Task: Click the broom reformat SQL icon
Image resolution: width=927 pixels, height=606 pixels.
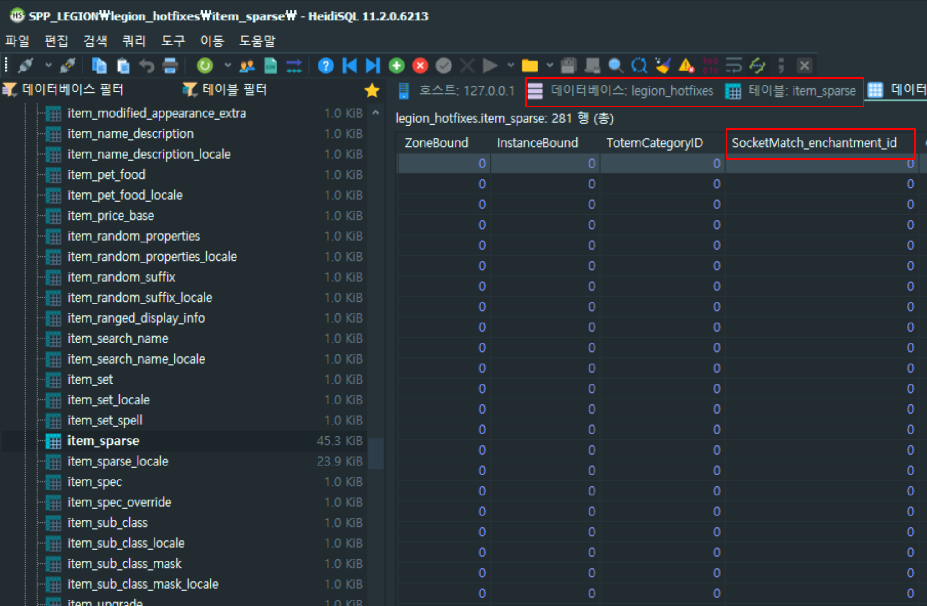Action: 663,66
